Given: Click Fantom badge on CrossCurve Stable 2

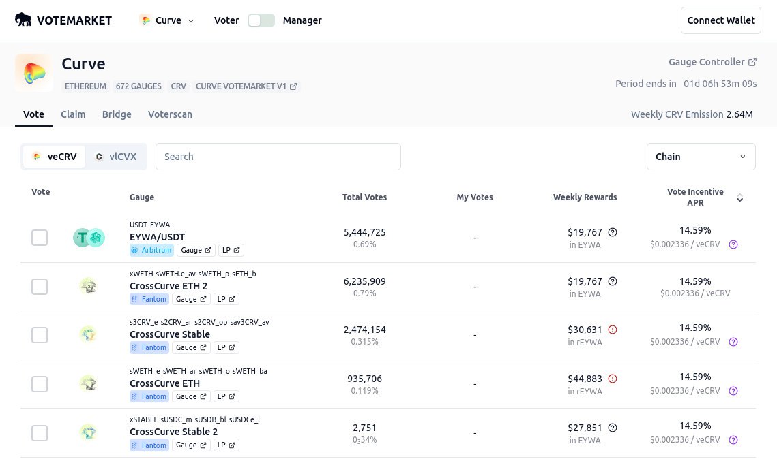Looking at the screenshot, I should tap(149, 445).
